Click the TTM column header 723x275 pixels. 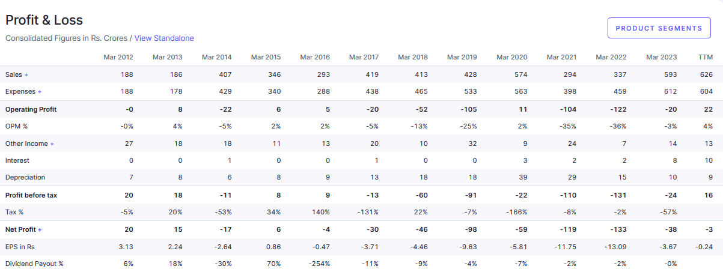pos(705,57)
